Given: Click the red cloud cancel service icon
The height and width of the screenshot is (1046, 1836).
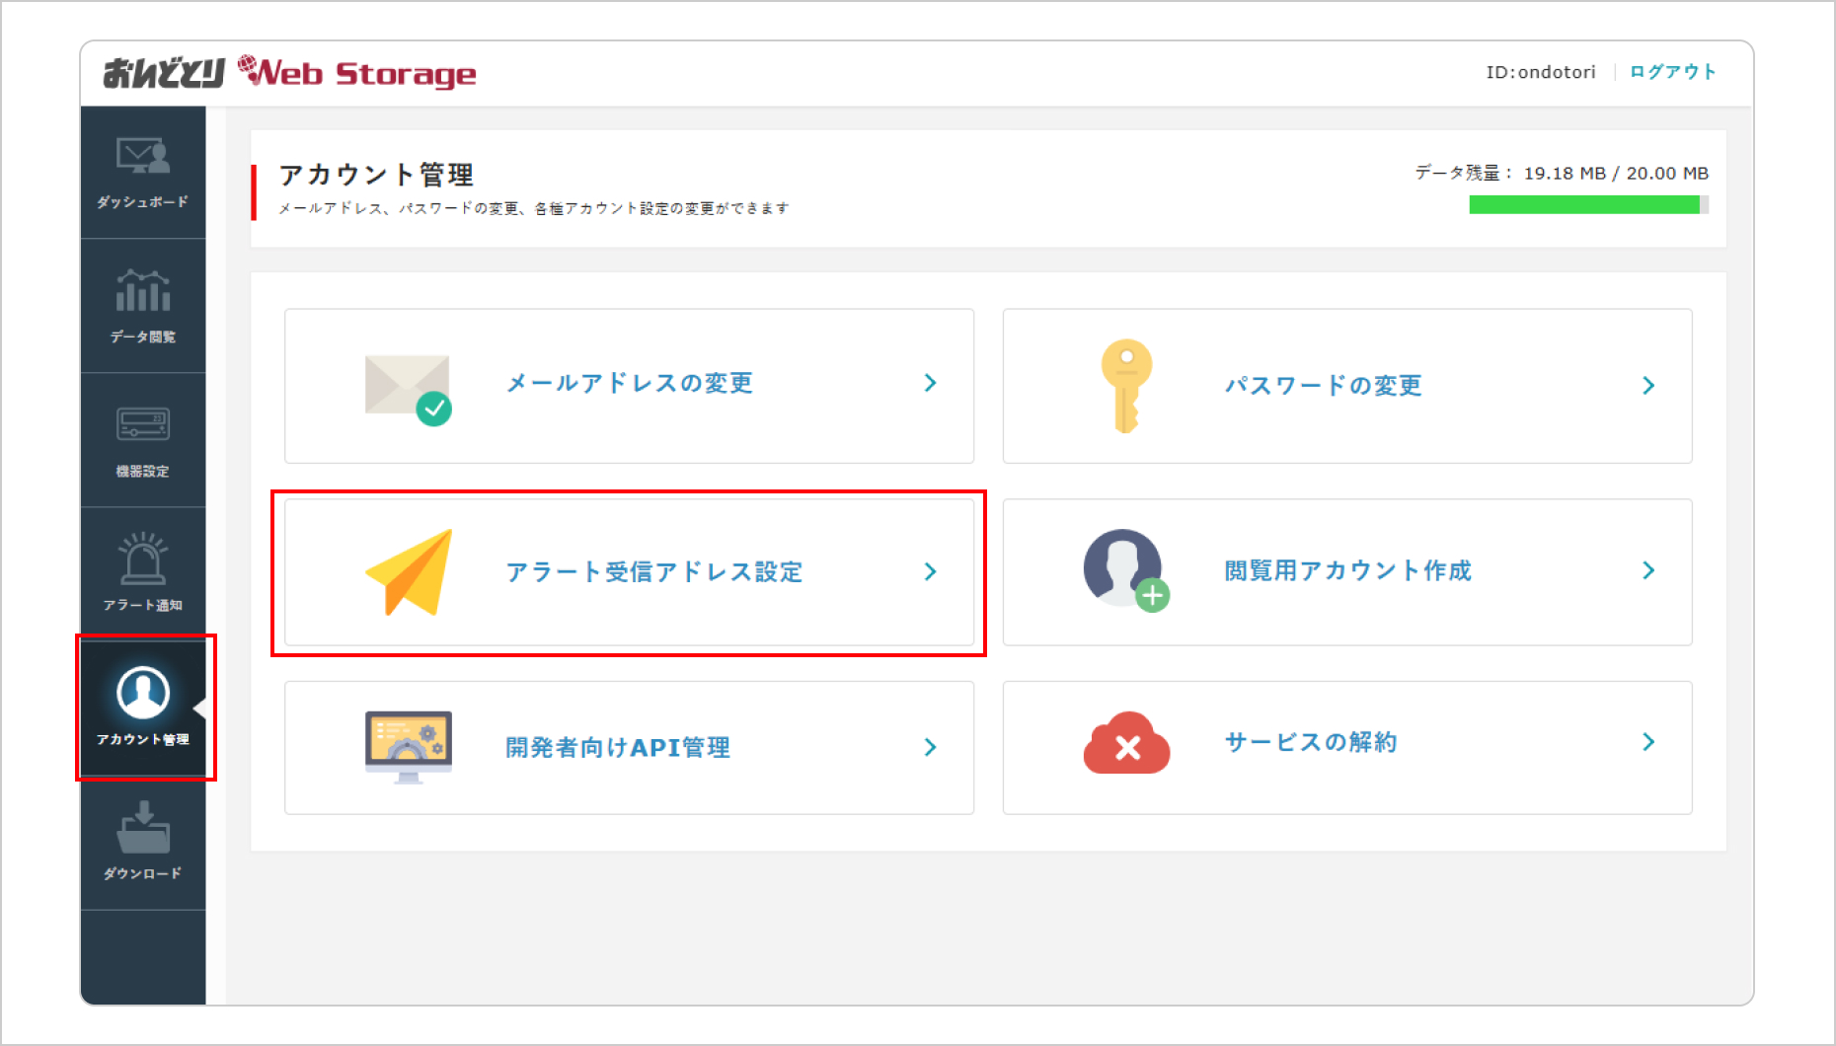Looking at the screenshot, I should click(1126, 744).
